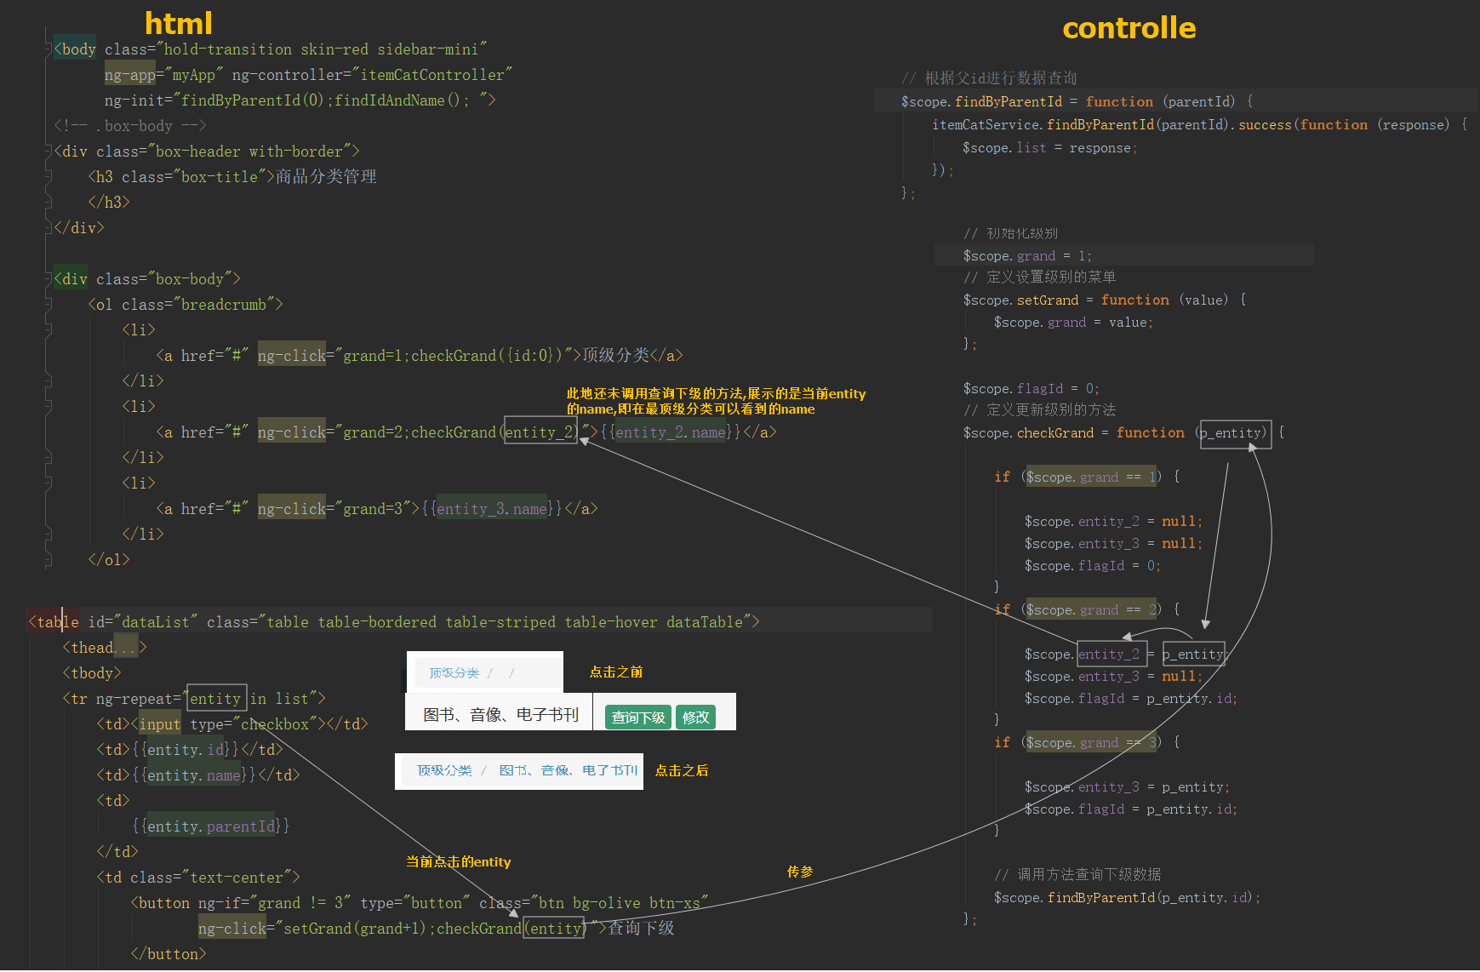
Task: Click the 当前点击的entity annotation
Action: [x=459, y=861]
